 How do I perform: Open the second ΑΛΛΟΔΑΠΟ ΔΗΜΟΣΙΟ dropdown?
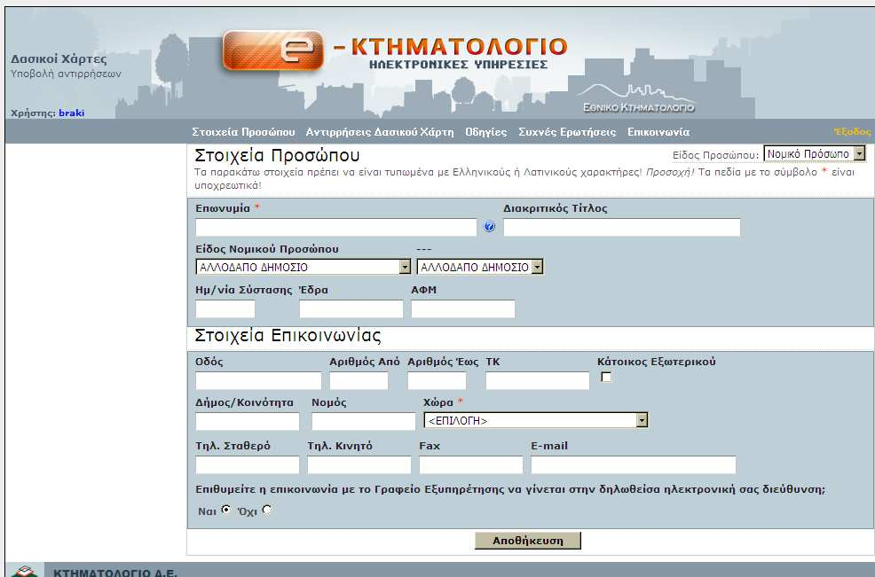[x=480, y=267]
